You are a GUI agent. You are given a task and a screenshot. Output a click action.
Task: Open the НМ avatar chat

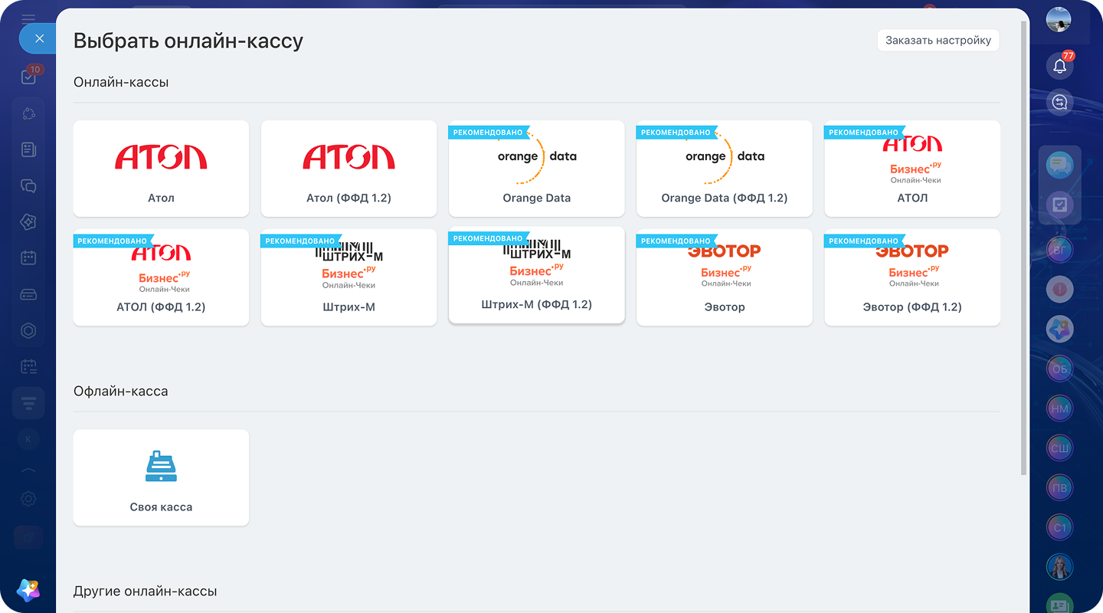pyautogui.click(x=1060, y=408)
